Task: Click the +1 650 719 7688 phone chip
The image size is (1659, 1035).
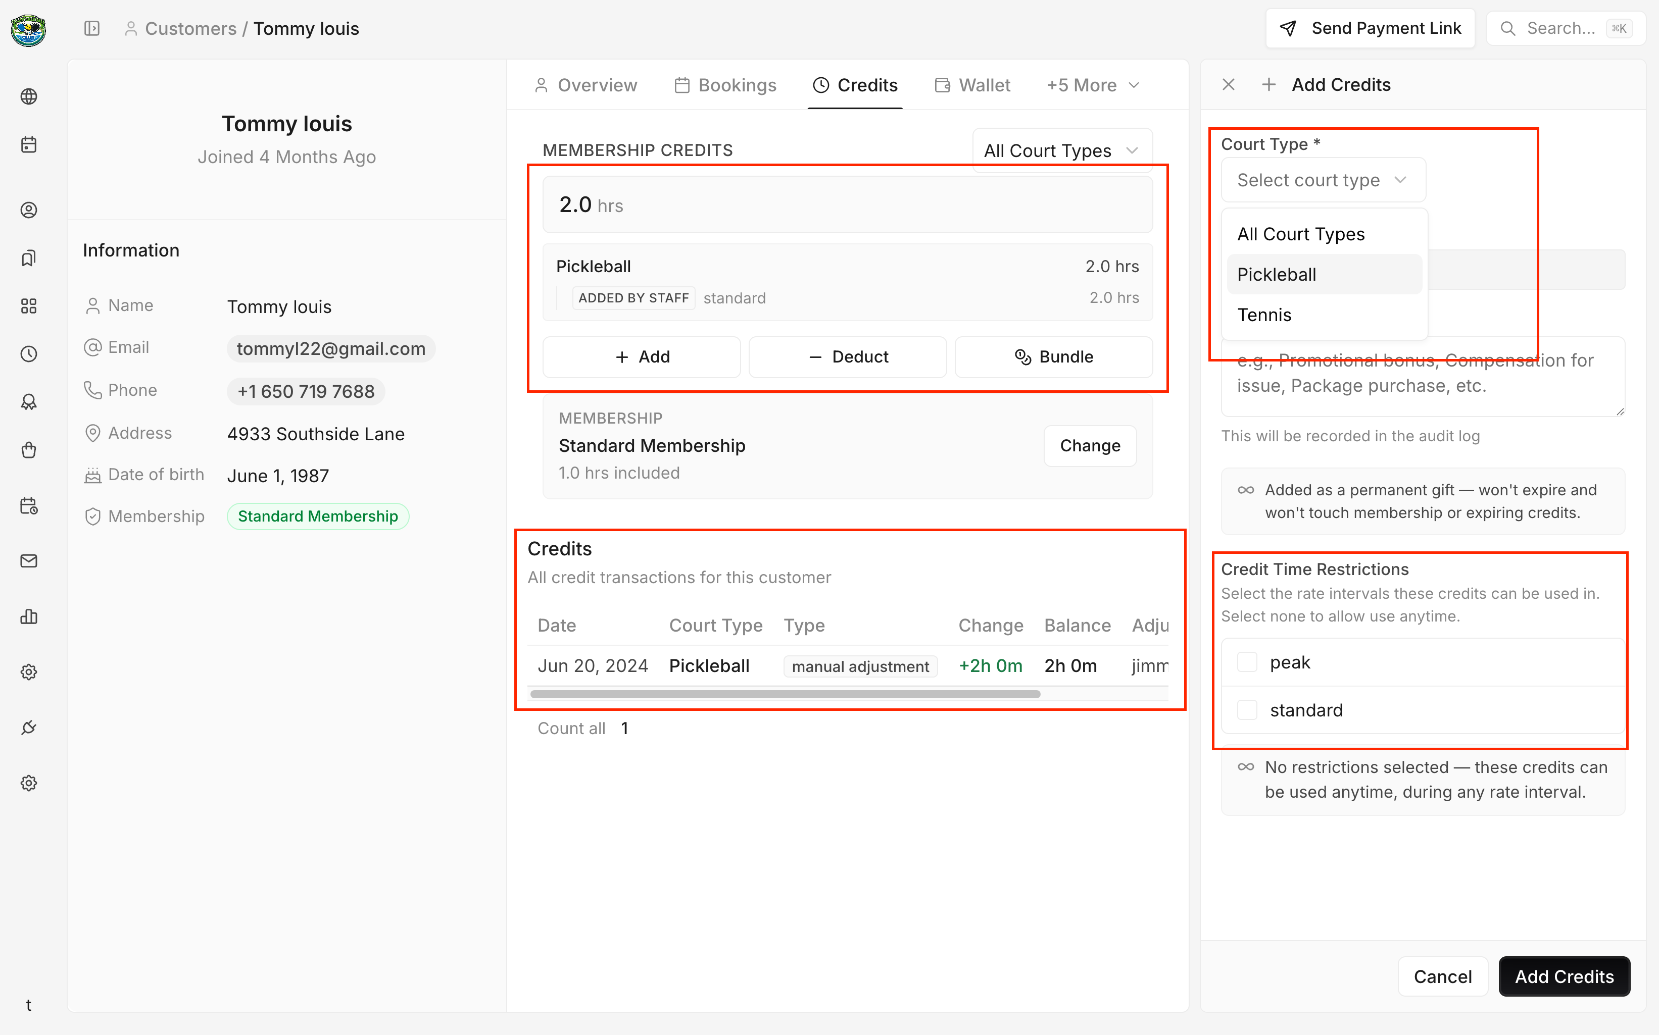Action: coord(306,392)
